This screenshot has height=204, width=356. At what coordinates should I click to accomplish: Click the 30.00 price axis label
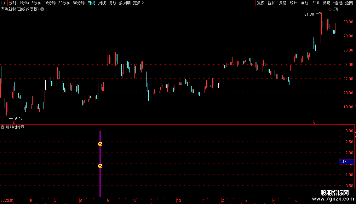coord(348,22)
